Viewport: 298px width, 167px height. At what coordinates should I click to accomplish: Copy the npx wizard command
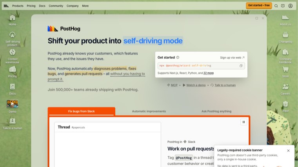[x=241, y=66]
